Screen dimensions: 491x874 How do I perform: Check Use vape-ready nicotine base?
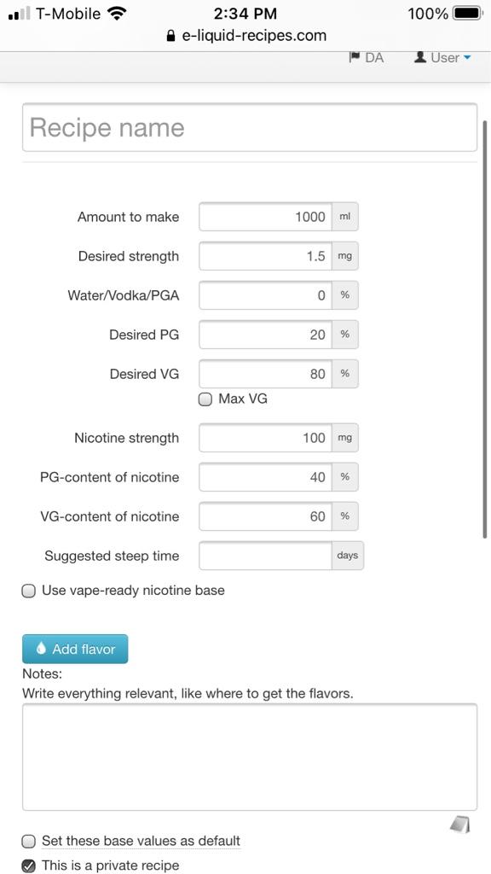[28, 591]
